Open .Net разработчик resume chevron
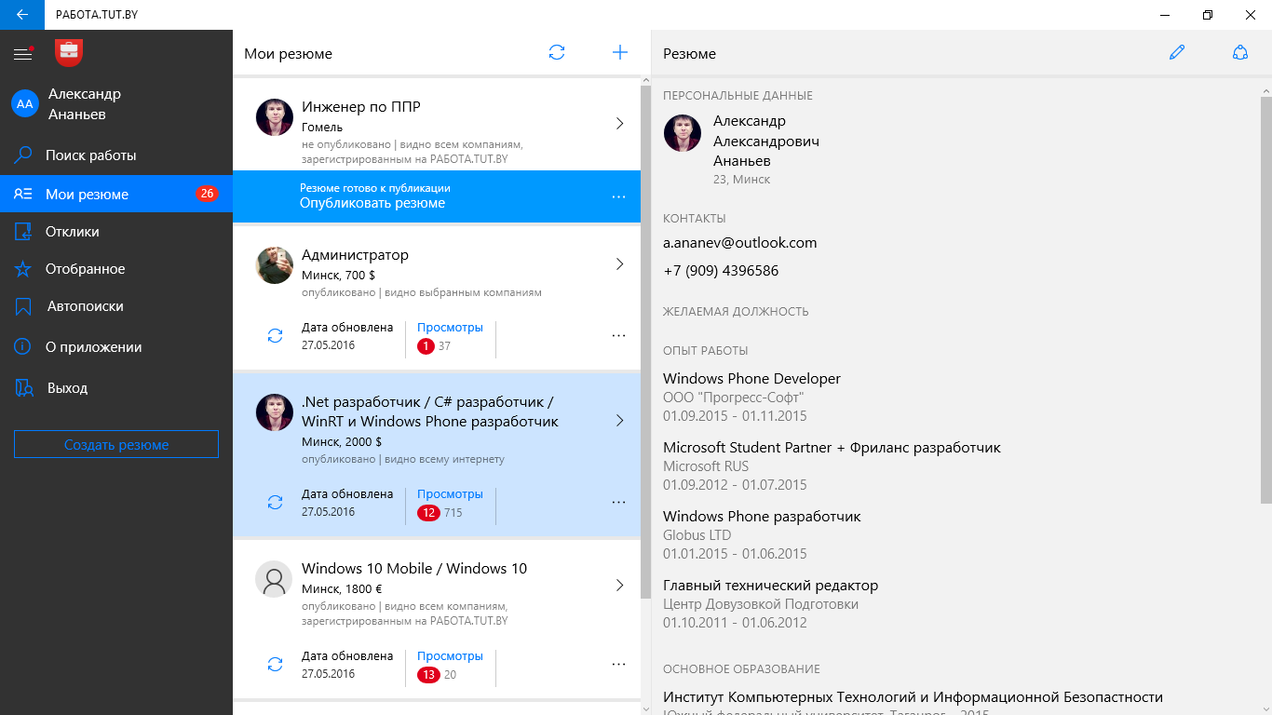This screenshot has width=1272, height=715. pos(620,421)
